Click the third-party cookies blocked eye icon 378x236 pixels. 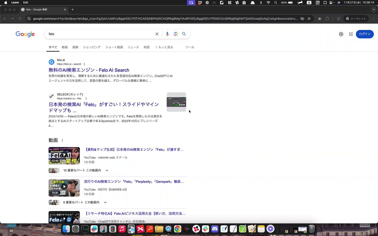point(302,19)
